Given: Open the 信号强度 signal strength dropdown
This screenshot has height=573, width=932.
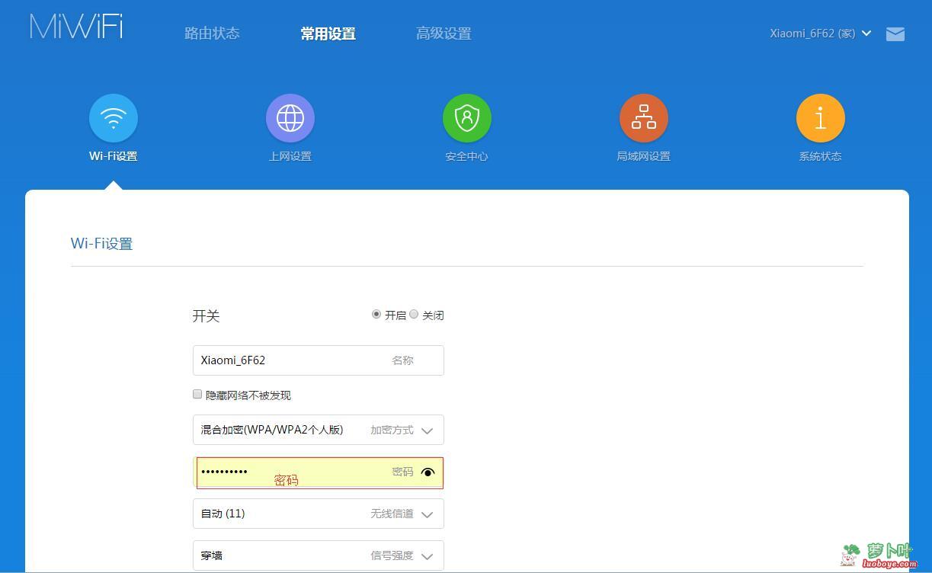Looking at the screenshot, I should click(x=427, y=555).
